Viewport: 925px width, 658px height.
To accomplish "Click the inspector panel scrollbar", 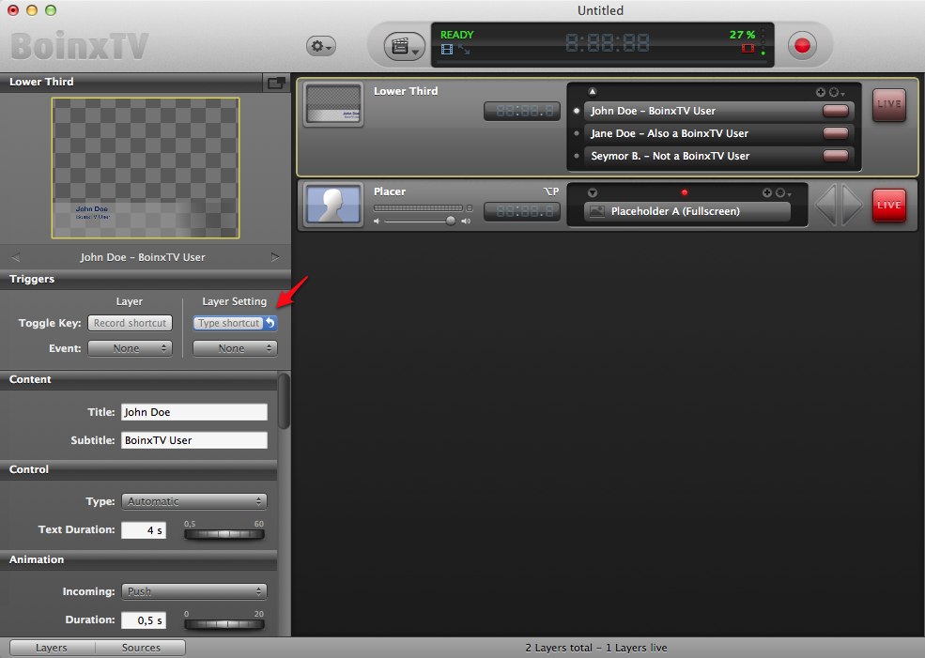I will (x=284, y=401).
